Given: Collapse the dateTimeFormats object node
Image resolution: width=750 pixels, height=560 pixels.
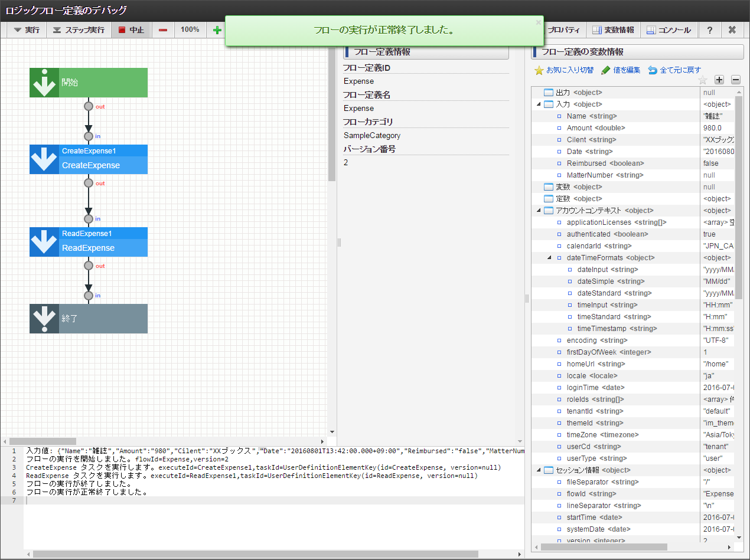Looking at the screenshot, I should pos(549,258).
